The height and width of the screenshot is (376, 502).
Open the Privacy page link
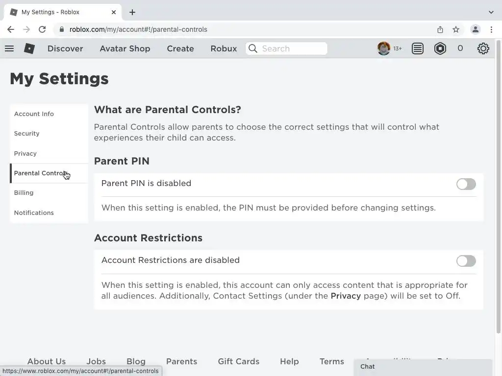point(346,296)
